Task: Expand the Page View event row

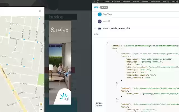Action: pyautogui.click(x=95, y=14)
